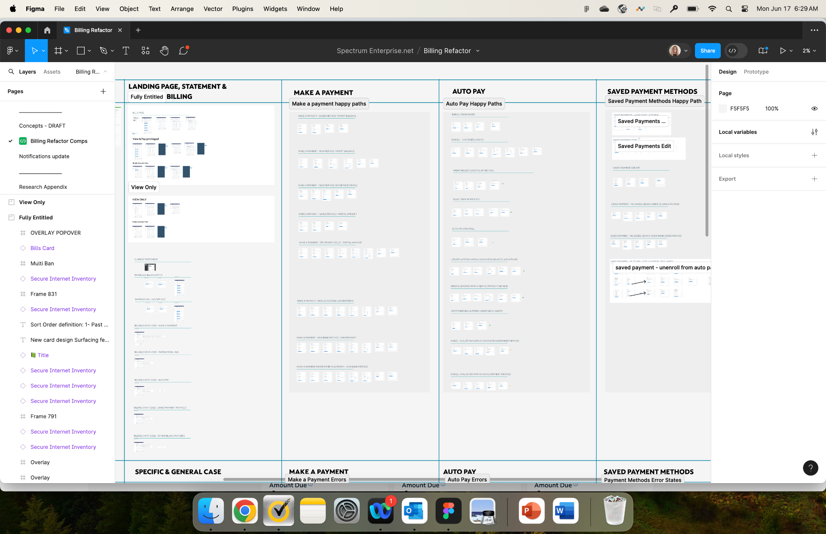Open the Frame tool options chevron
Screen dimensions: 826x534
click(x=67, y=51)
